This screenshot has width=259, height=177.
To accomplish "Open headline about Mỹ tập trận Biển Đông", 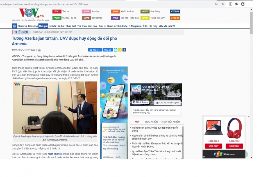I will (x=155, y=129).
